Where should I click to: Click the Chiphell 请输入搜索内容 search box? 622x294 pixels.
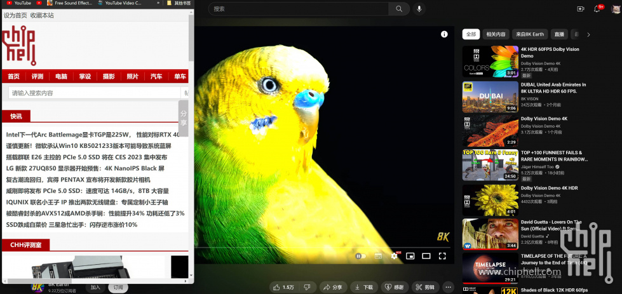point(95,93)
